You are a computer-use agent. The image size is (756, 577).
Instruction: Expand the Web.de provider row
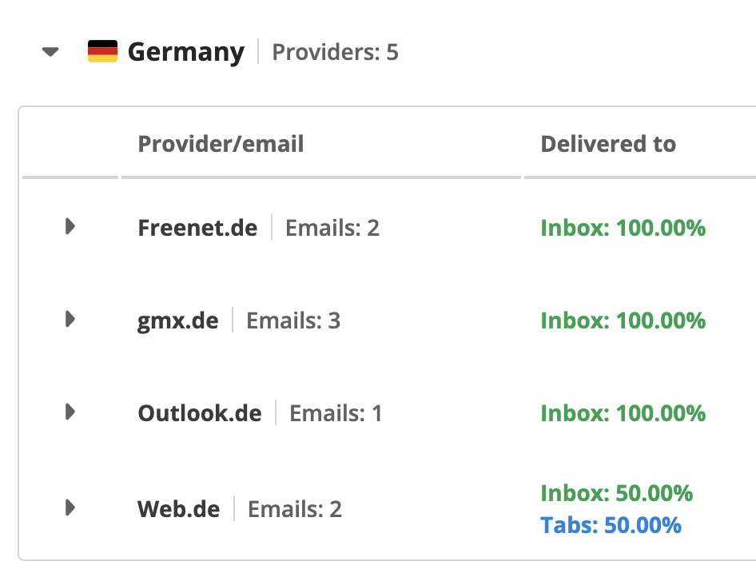click(x=70, y=507)
